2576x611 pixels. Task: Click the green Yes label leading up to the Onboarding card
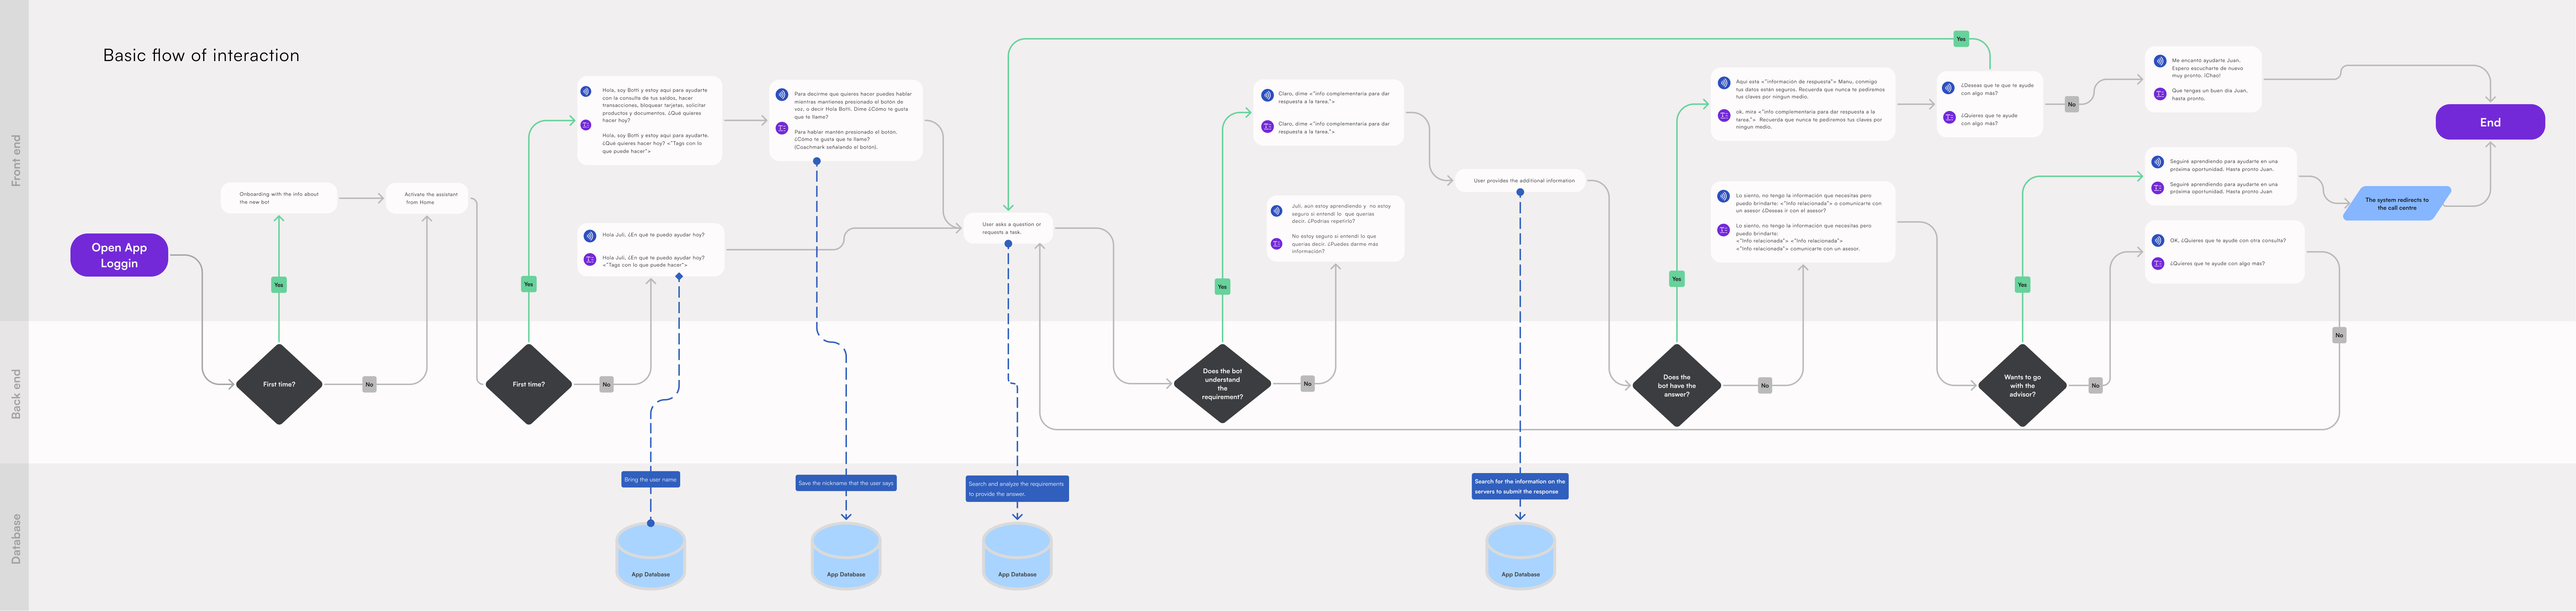pos(279,285)
